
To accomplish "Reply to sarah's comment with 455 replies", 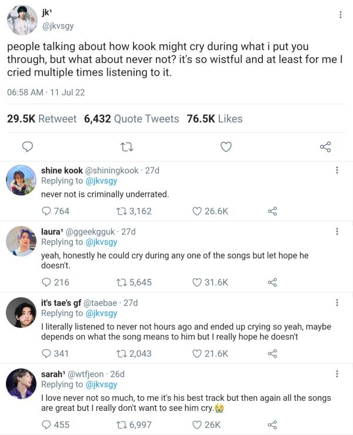I will [47, 425].
